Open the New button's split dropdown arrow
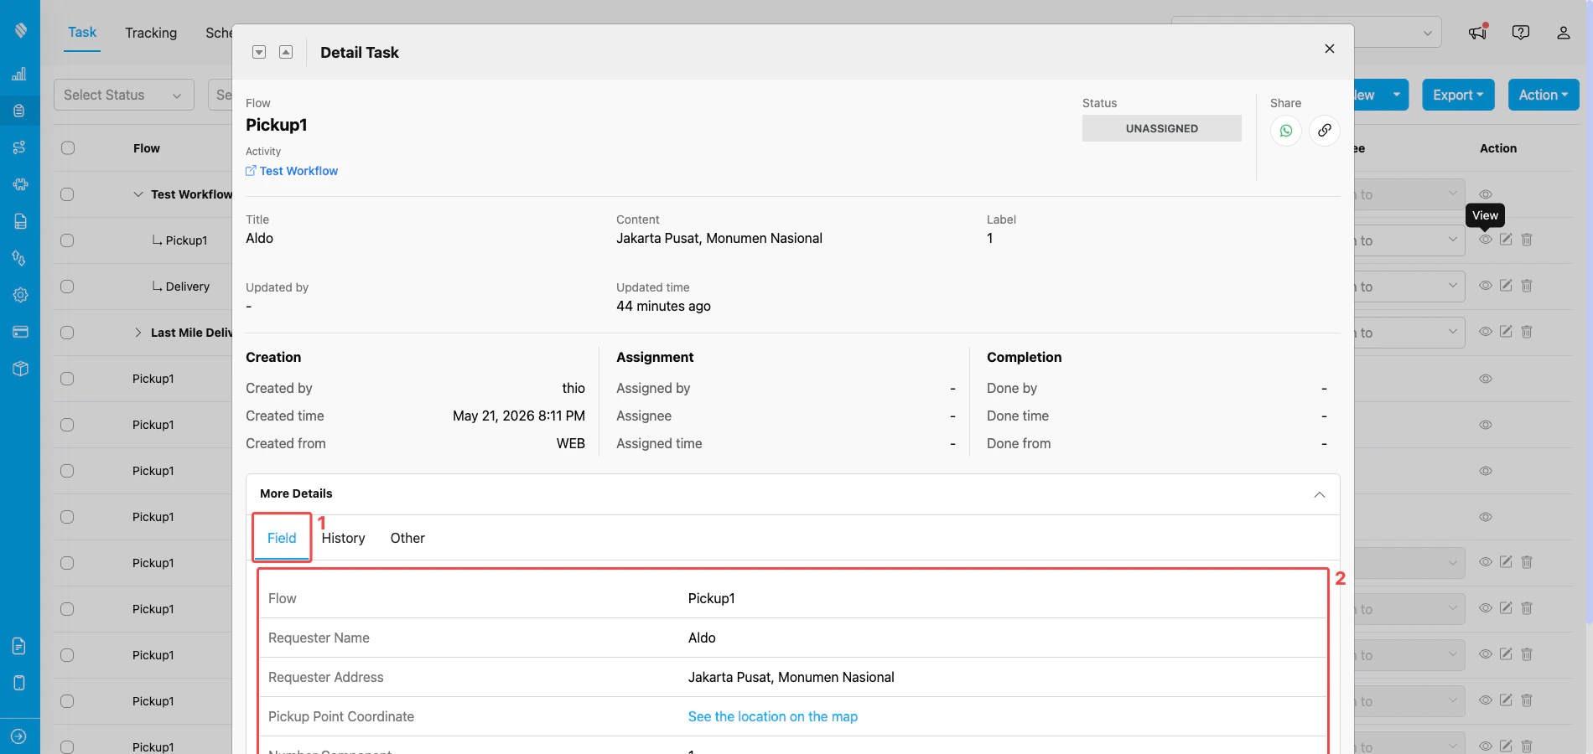This screenshot has height=754, width=1593. pyautogui.click(x=1397, y=95)
